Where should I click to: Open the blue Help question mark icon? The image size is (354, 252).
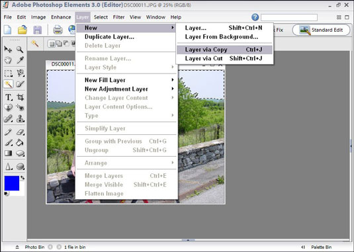(x=255, y=17)
